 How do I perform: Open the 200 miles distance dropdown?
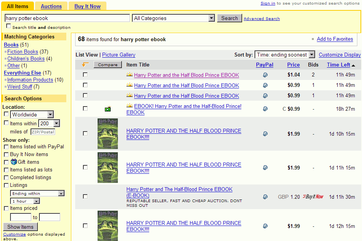(49, 123)
